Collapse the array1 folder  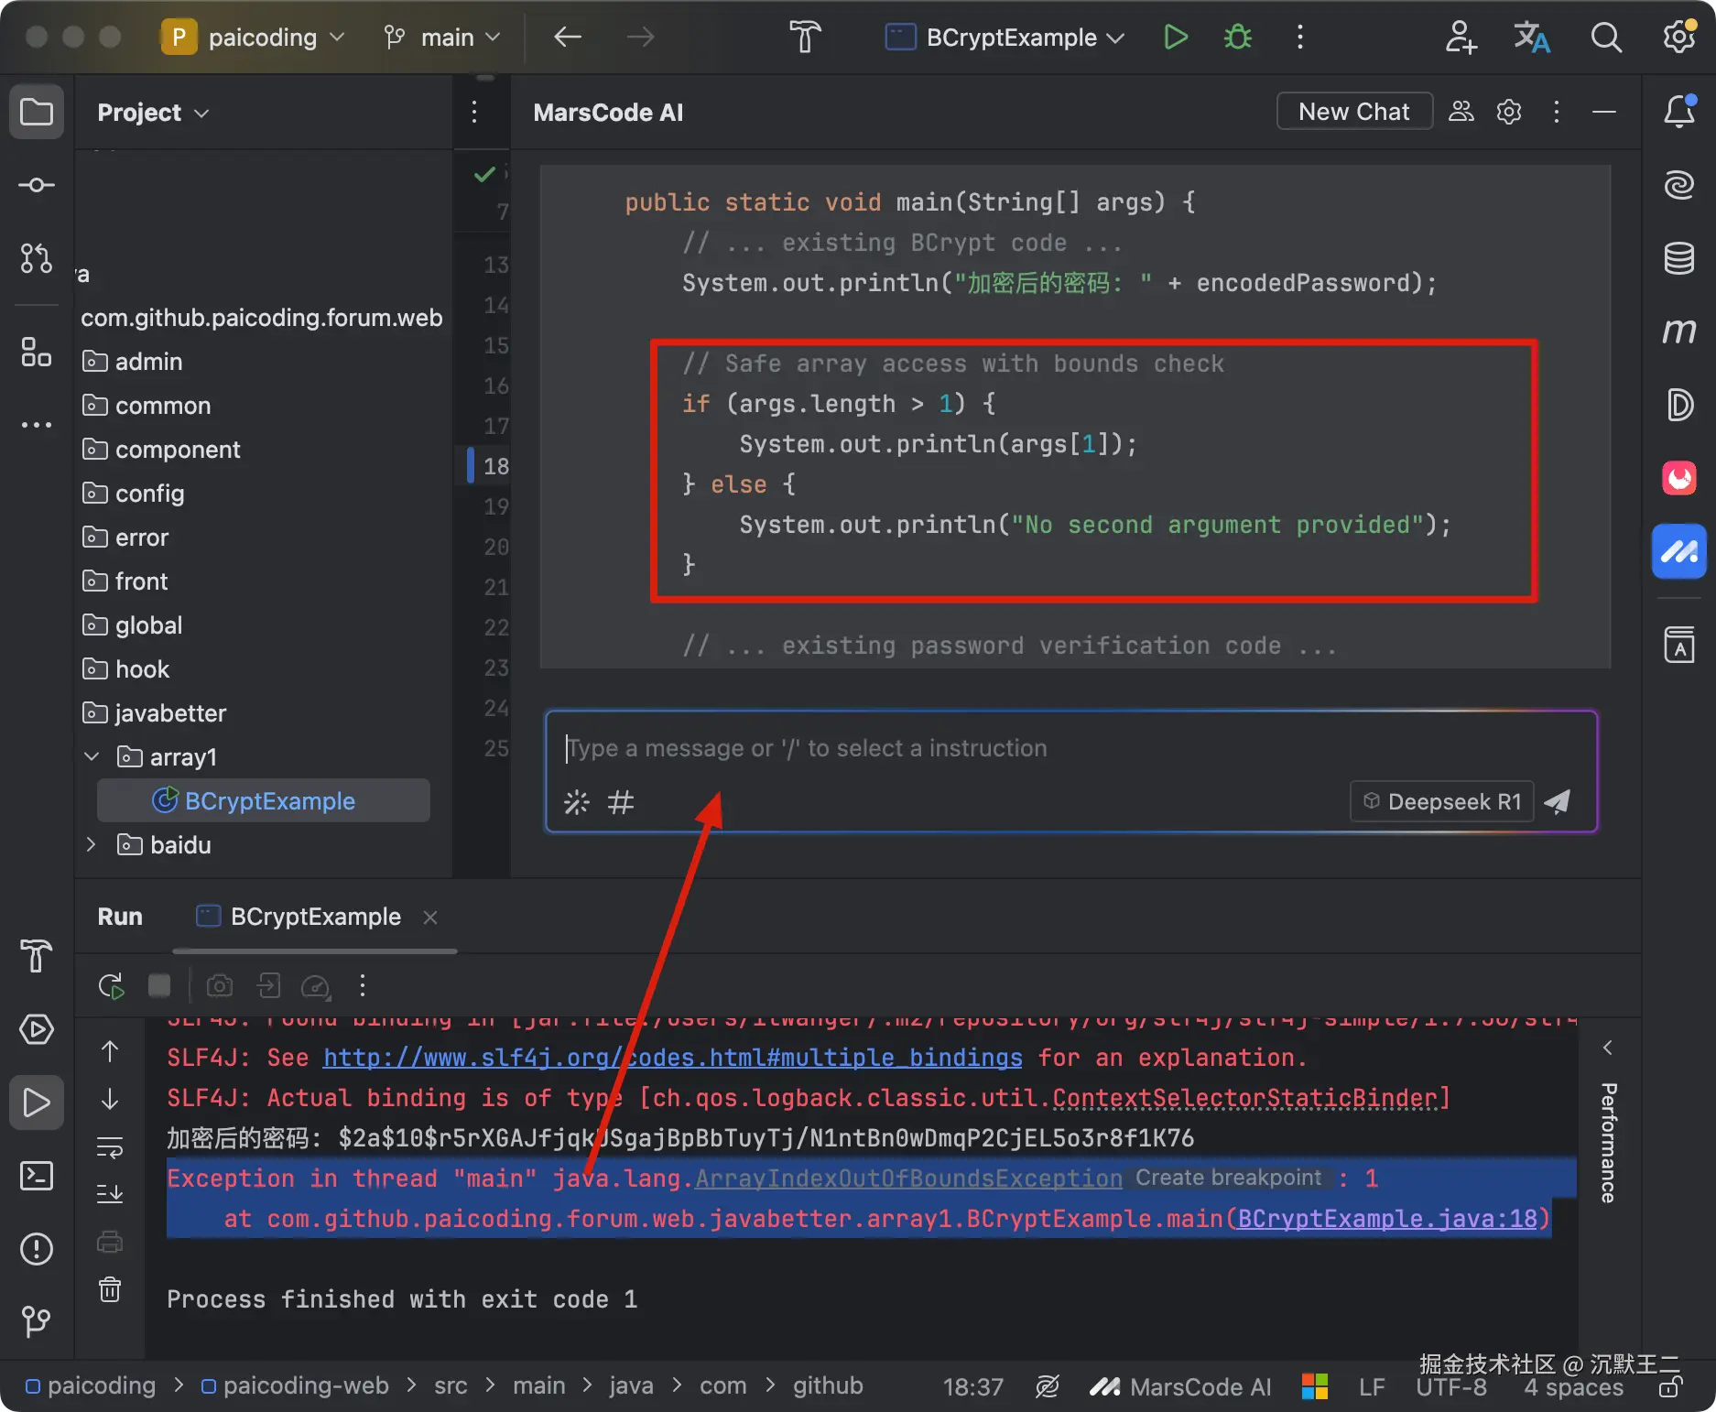click(92, 757)
